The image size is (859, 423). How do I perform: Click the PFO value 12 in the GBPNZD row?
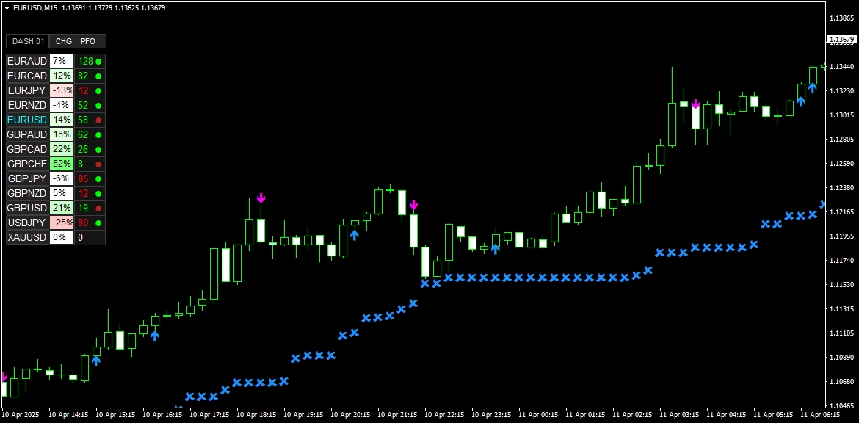[83, 193]
